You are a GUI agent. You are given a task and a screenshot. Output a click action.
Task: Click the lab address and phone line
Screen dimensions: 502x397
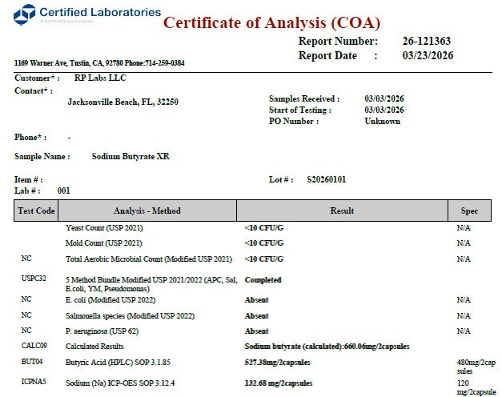99,62
